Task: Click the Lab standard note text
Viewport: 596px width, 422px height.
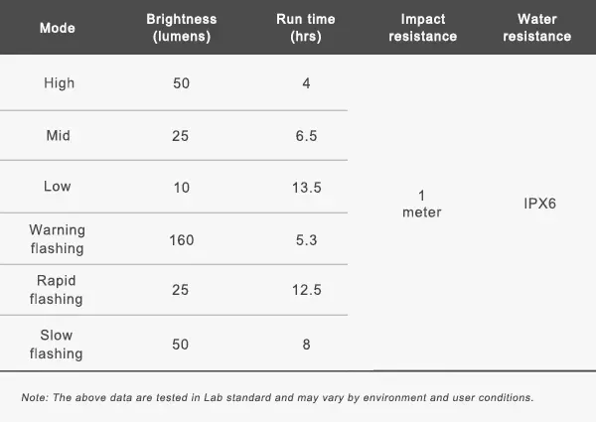Action: tap(277, 398)
